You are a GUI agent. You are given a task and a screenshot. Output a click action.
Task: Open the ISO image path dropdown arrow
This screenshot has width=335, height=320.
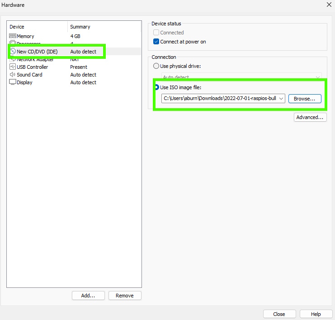(x=281, y=98)
